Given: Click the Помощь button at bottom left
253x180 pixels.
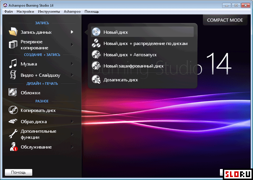Looking at the screenshot, I should pyautogui.click(x=18, y=172).
